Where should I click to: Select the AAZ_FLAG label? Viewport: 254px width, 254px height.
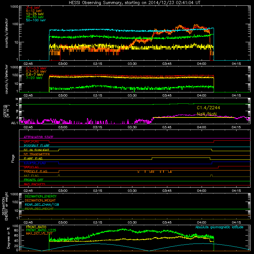31,176
